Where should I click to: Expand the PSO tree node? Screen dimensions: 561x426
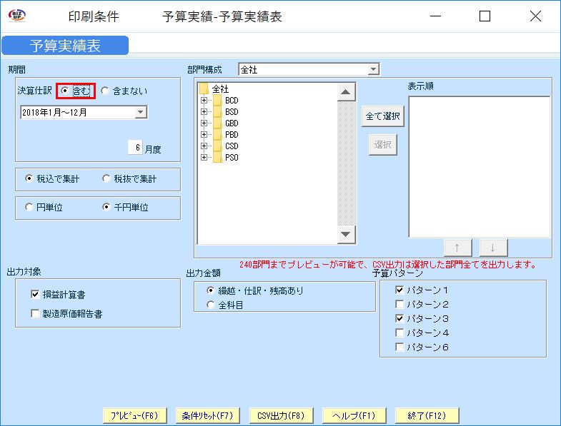tap(204, 158)
